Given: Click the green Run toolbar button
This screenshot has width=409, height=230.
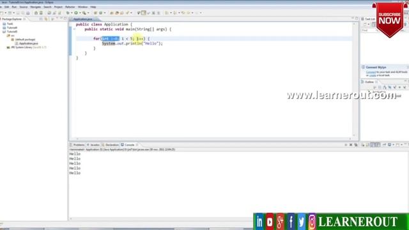Looking at the screenshot, I should (x=76, y=13).
